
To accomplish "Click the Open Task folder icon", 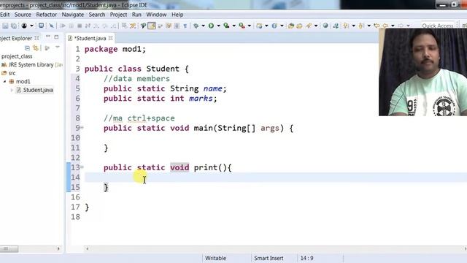I will coord(299,26).
